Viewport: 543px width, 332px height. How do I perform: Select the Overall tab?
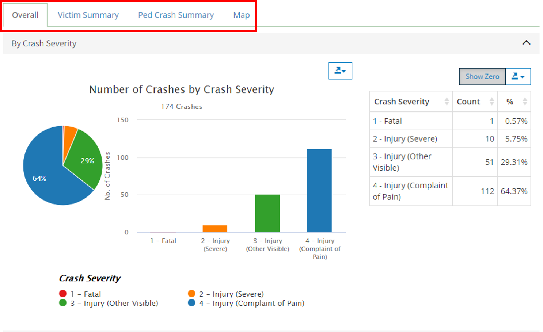(25, 15)
